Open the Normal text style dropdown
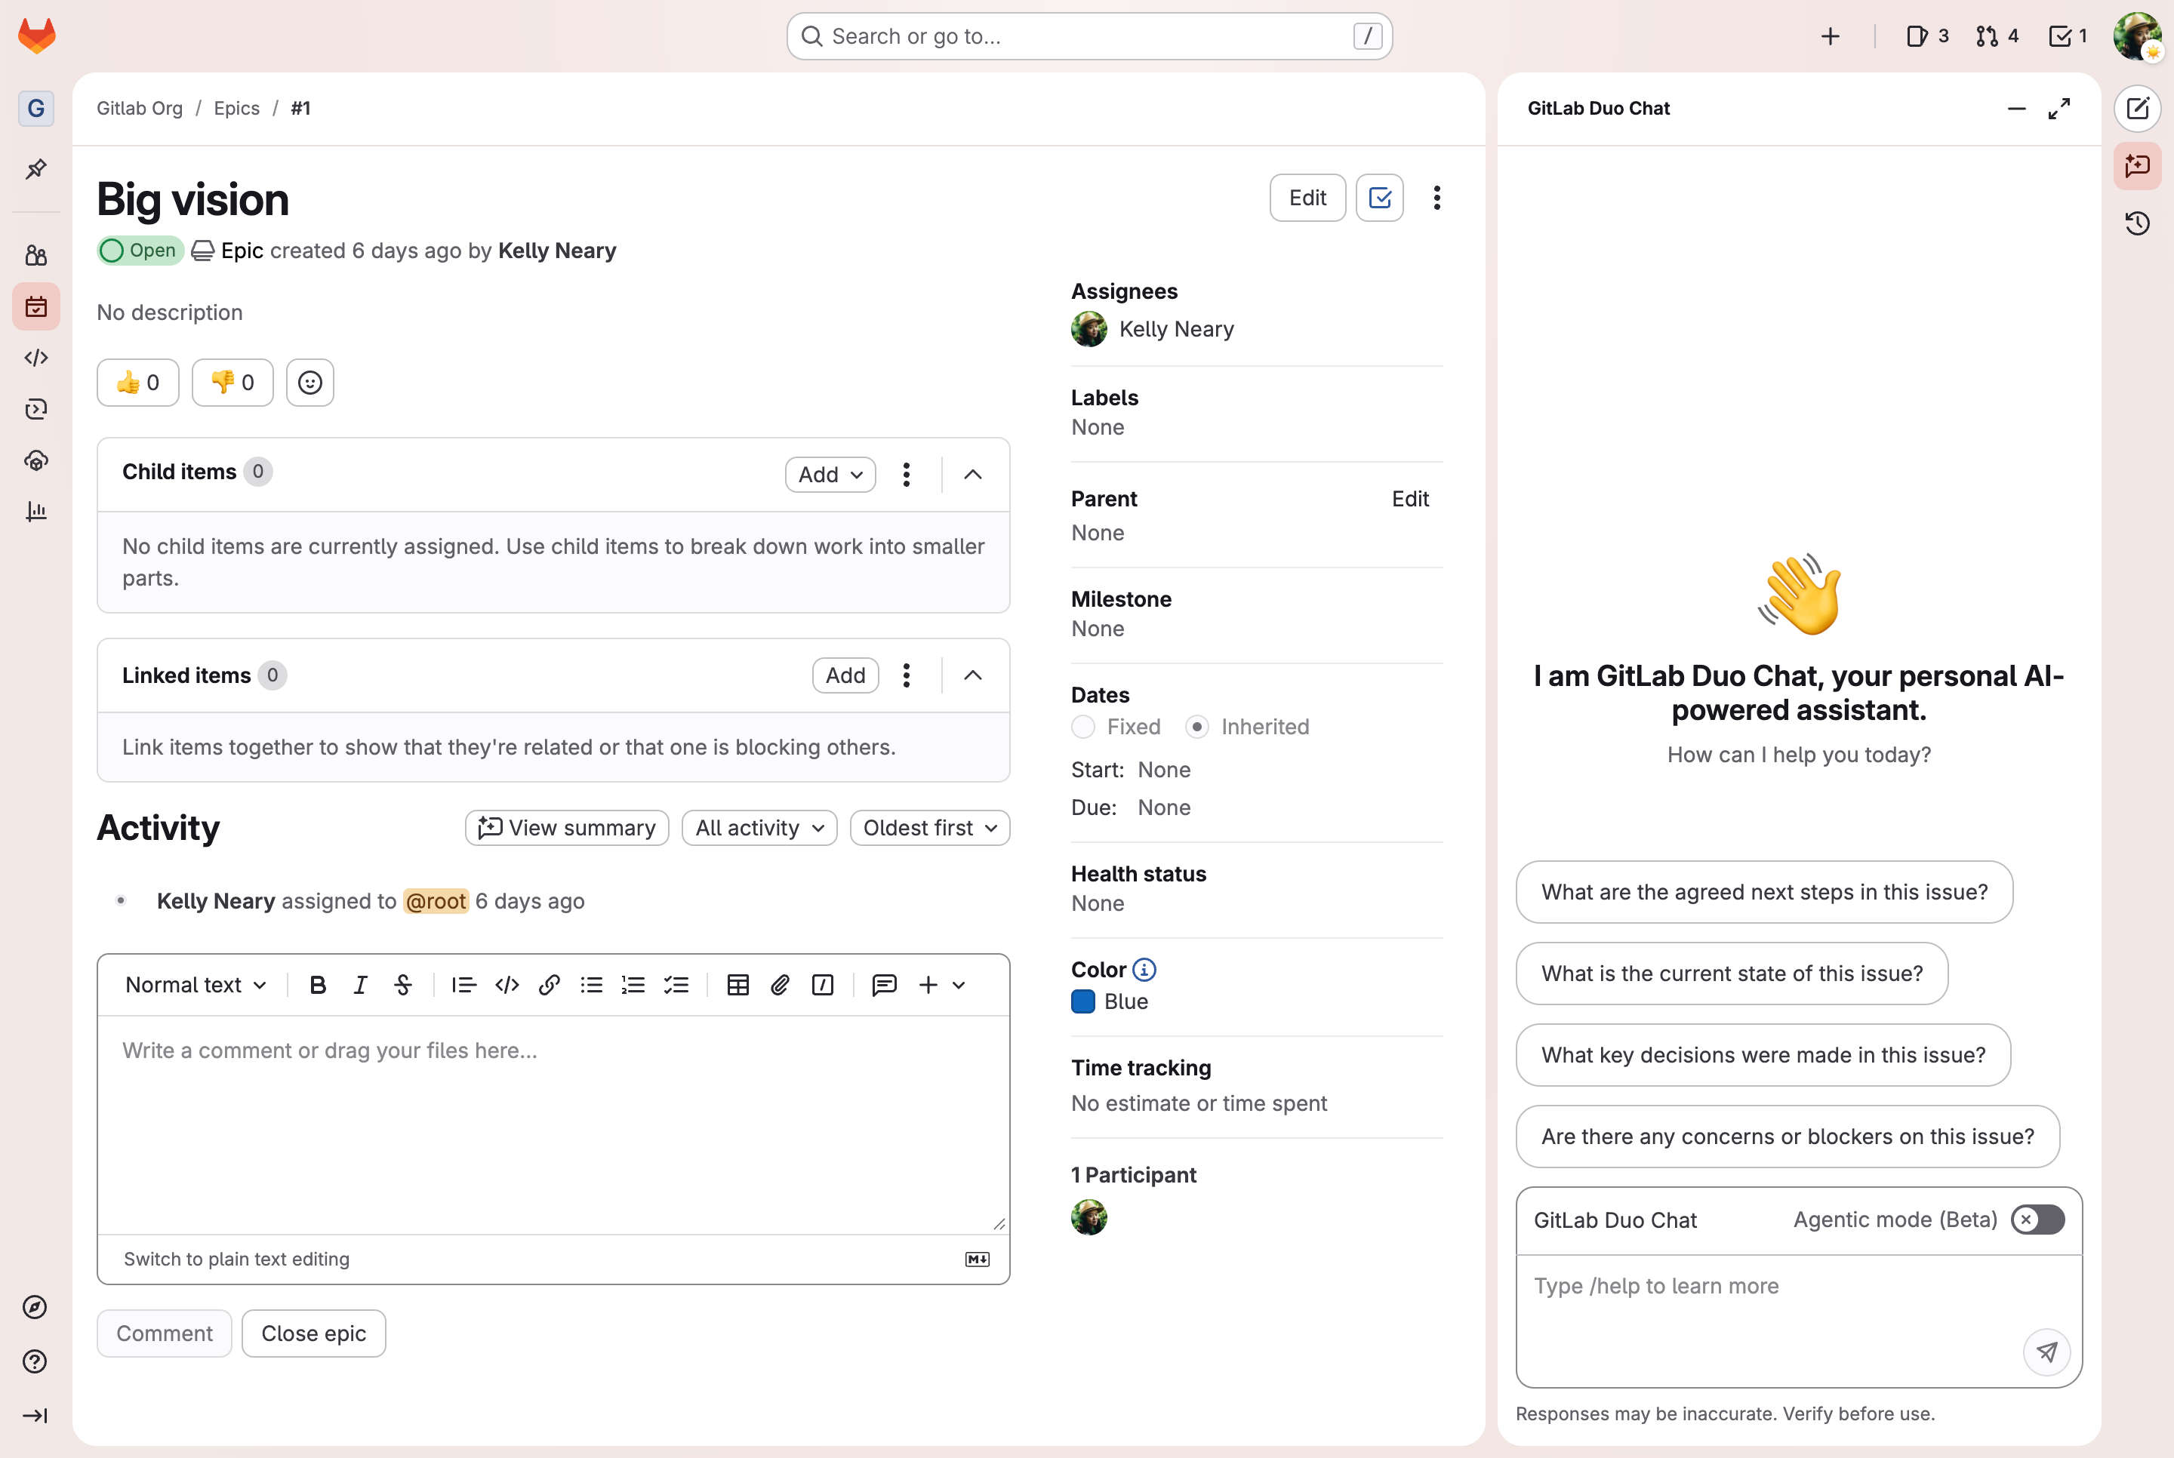The height and width of the screenshot is (1458, 2174). point(194,985)
